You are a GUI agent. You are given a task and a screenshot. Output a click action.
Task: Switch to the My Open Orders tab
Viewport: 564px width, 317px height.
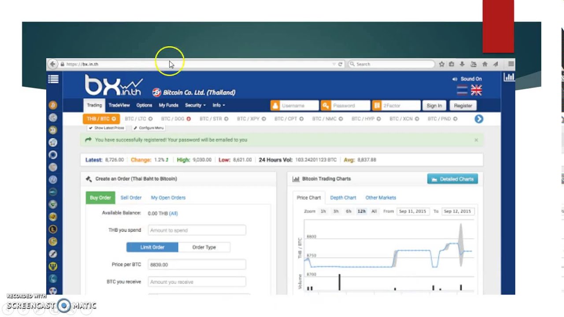pos(168,198)
